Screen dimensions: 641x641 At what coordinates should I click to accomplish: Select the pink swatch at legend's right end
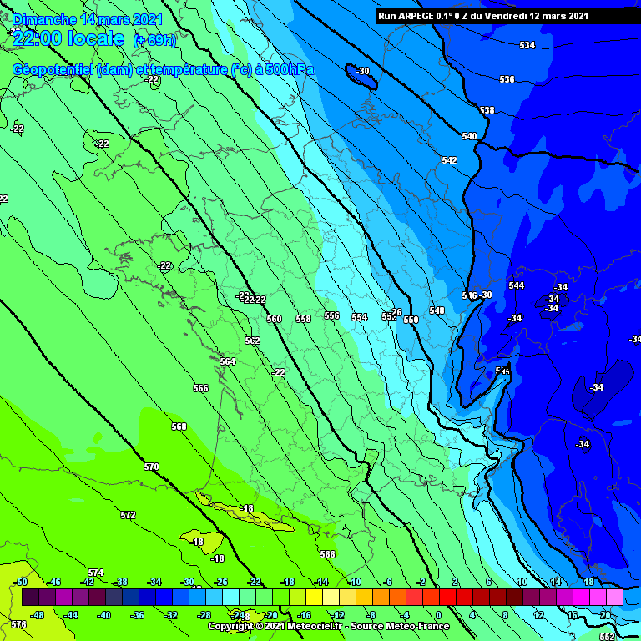click(x=614, y=597)
